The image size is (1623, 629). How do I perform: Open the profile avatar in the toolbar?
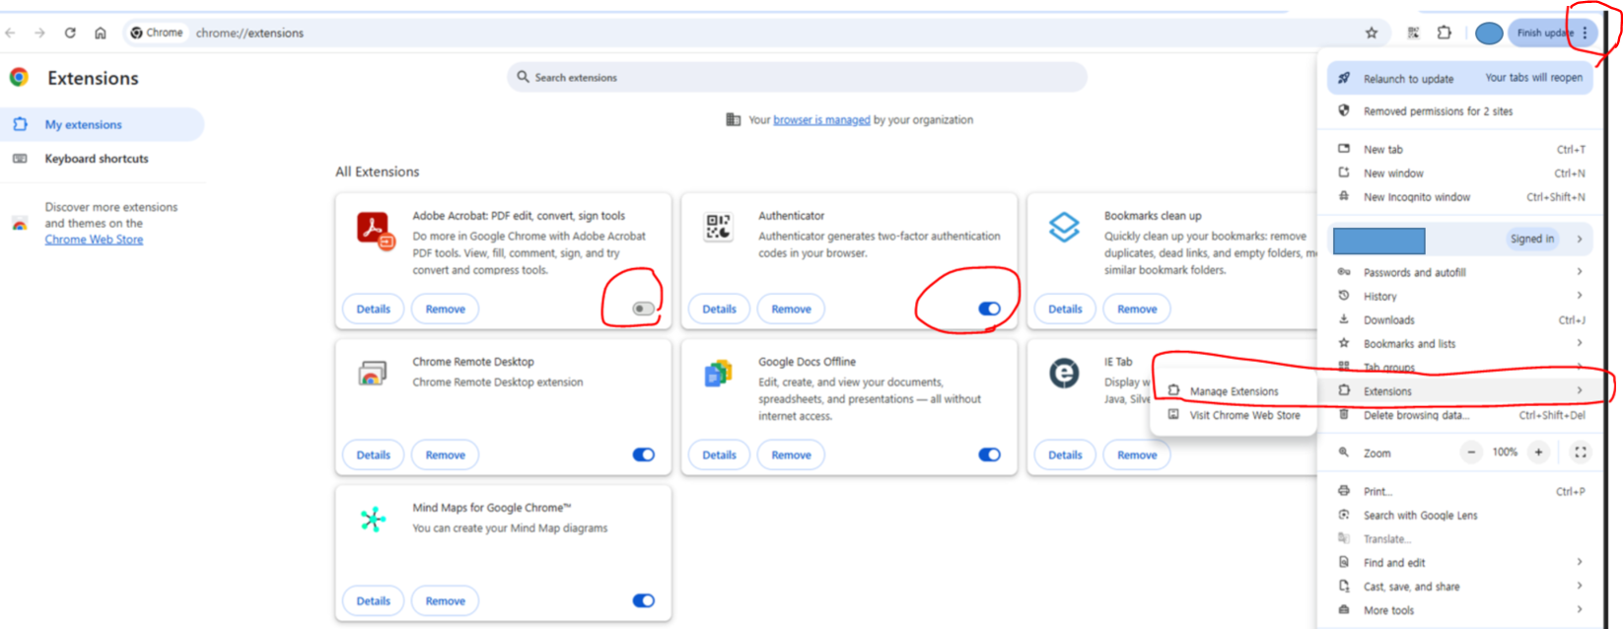coord(1489,33)
